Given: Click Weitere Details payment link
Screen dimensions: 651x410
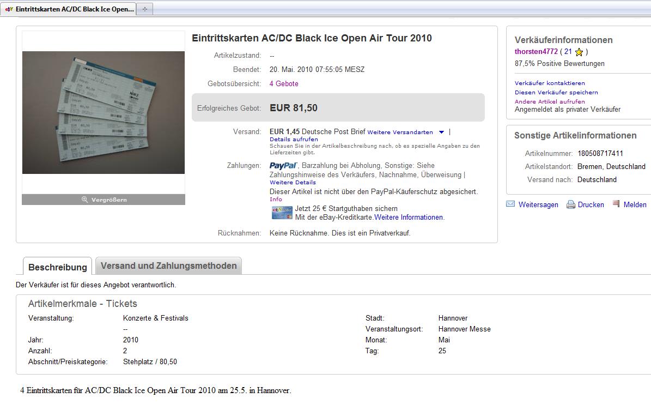Looking at the screenshot, I should coord(293,183).
